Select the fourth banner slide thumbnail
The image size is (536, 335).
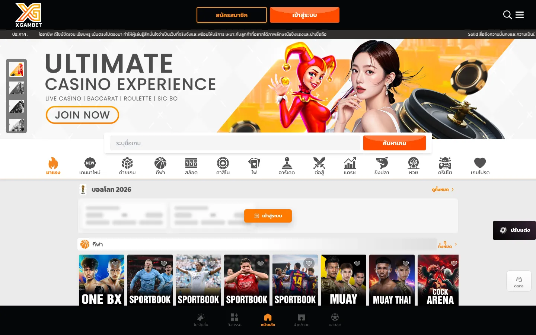click(16, 125)
